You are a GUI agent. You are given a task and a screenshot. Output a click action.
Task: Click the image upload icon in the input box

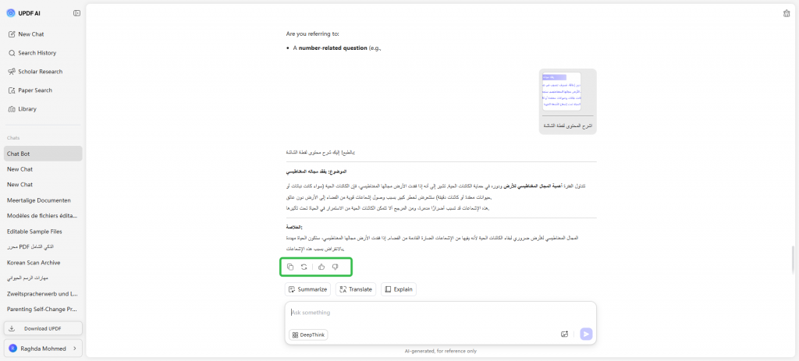coord(564,334)
